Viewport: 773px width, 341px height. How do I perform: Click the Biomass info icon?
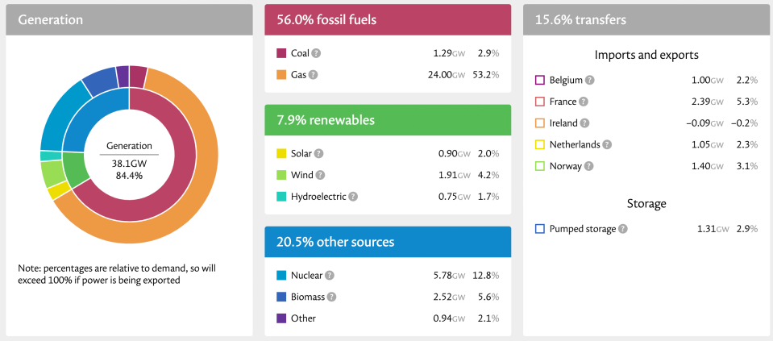pyautogui.click(x=332, y=297)
